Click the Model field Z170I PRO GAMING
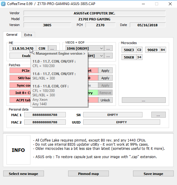 (x=94, y=19)
